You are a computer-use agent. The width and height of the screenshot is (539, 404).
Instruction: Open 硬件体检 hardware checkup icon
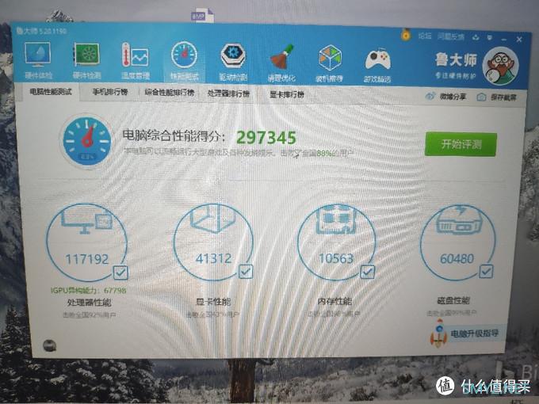click(38, 55)
